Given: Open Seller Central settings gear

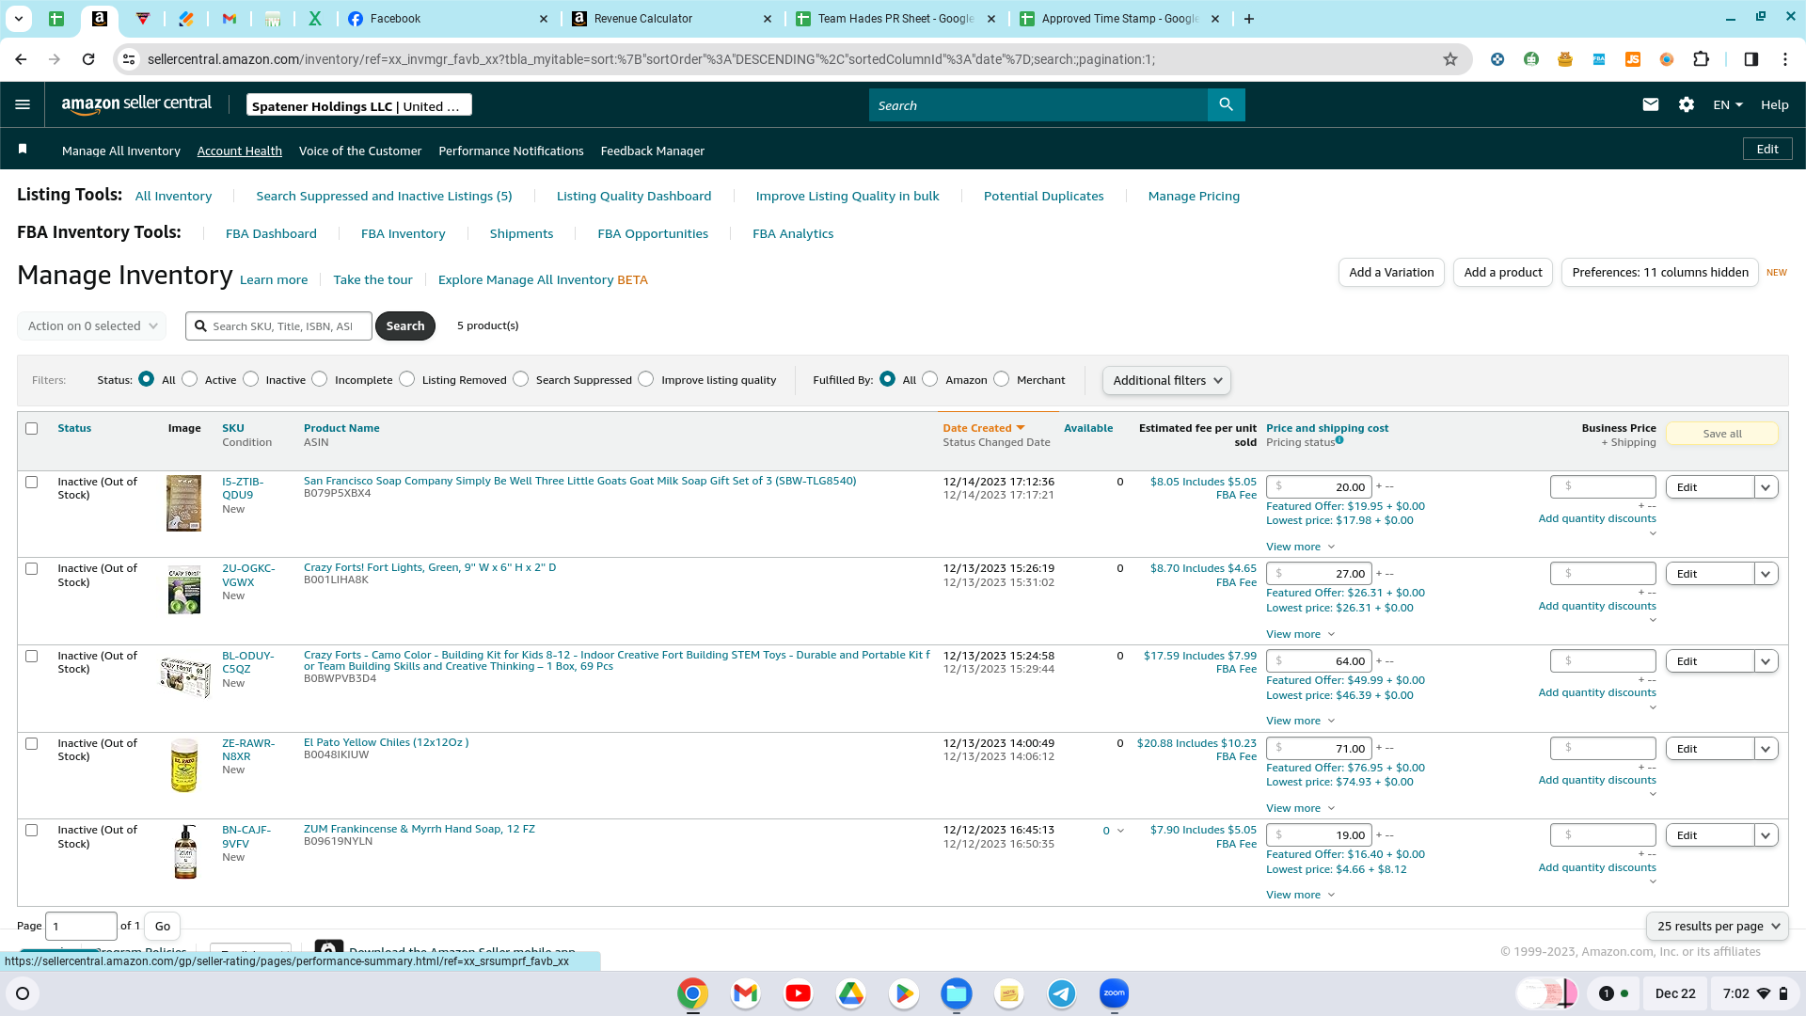Looking at the screenshot, I should [1687, 105].
